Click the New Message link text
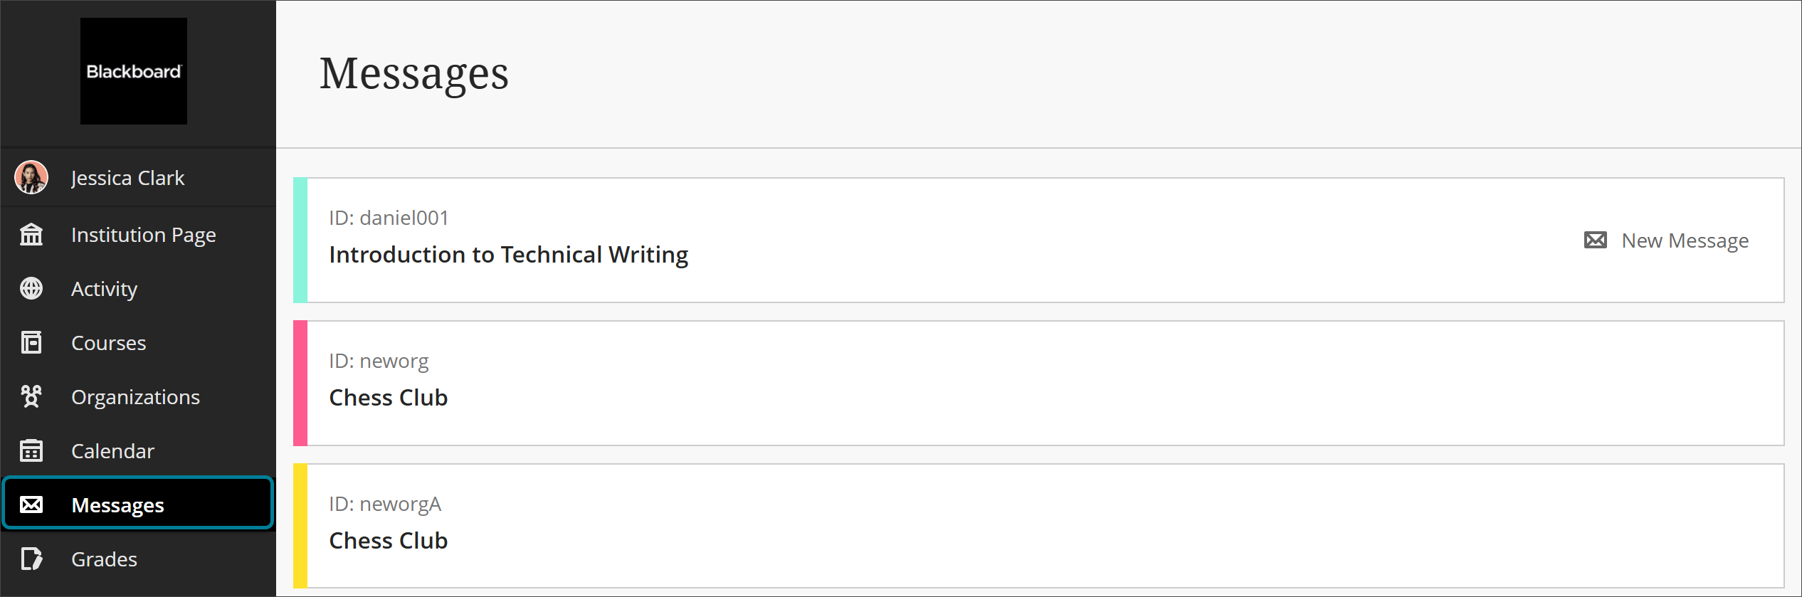Viewport: 1802px width, 597px height. coord(1685,240)
